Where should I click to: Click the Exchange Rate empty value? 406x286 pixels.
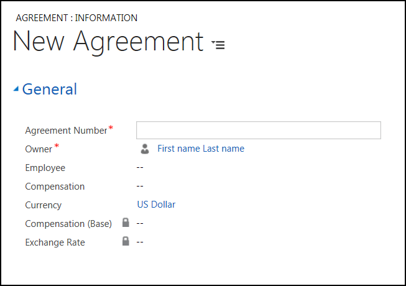tap(140, 242)
